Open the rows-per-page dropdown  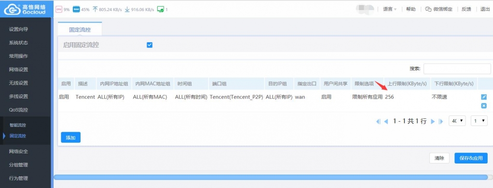tap(457, 121)
